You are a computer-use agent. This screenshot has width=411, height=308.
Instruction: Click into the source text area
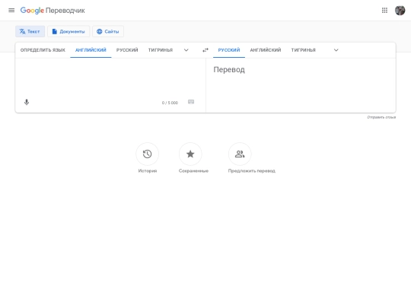pos(110,78)
